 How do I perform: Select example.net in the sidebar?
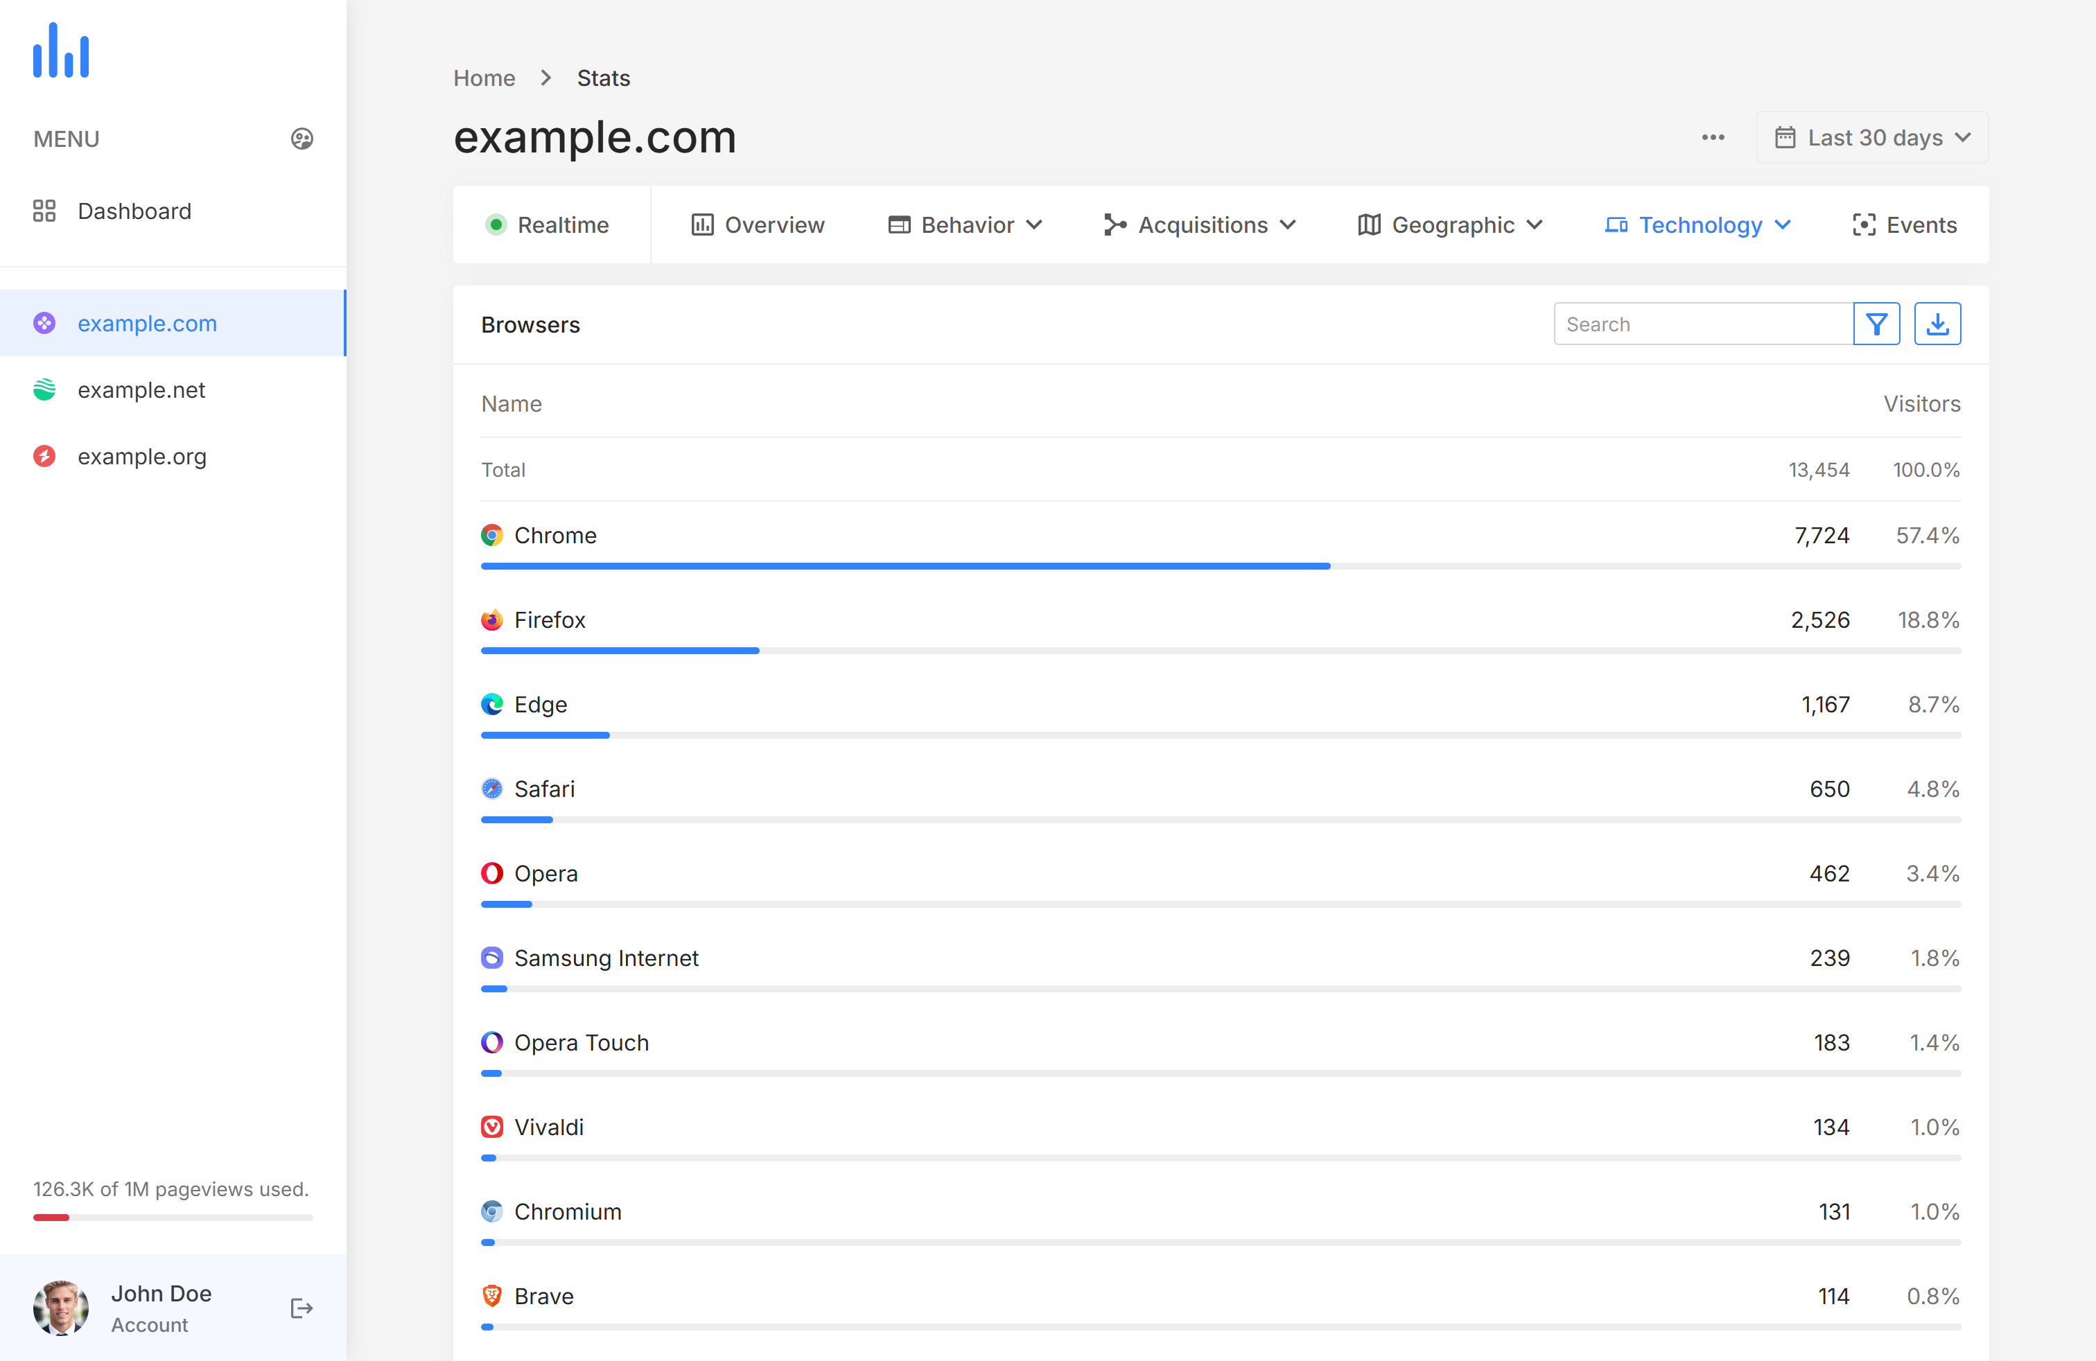(x=141, y=390)
